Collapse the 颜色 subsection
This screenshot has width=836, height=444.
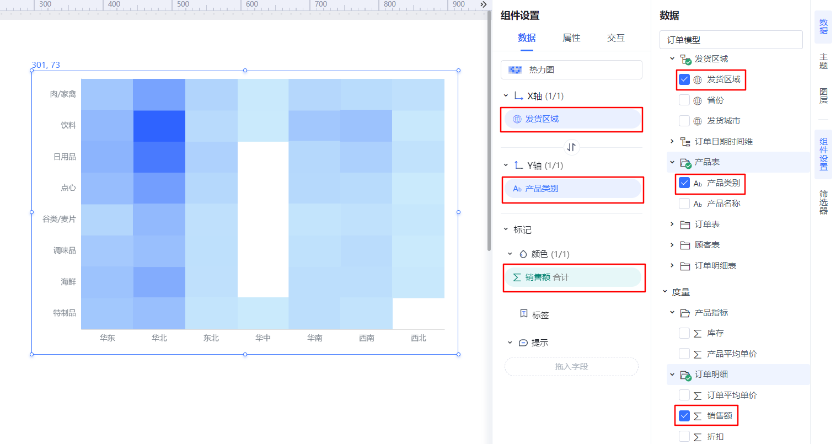pyautogui.click(x=510, y=254)
